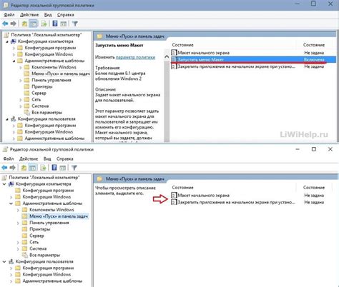The image size is (339, 287).
Task: Expand Панель управления in the lower window tree
Action: (18, 223)
